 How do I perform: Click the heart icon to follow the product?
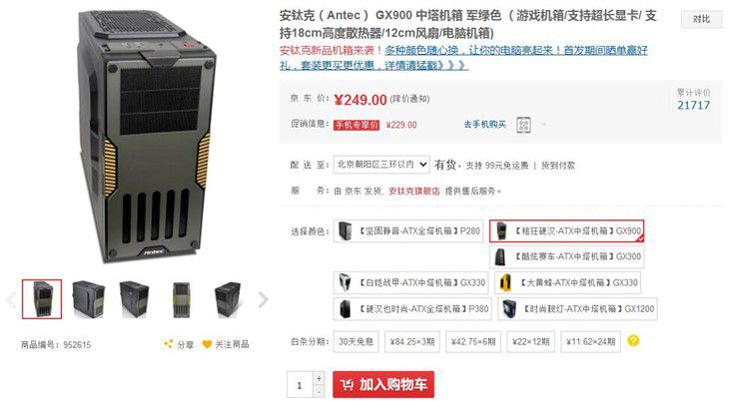click(207, 344)
